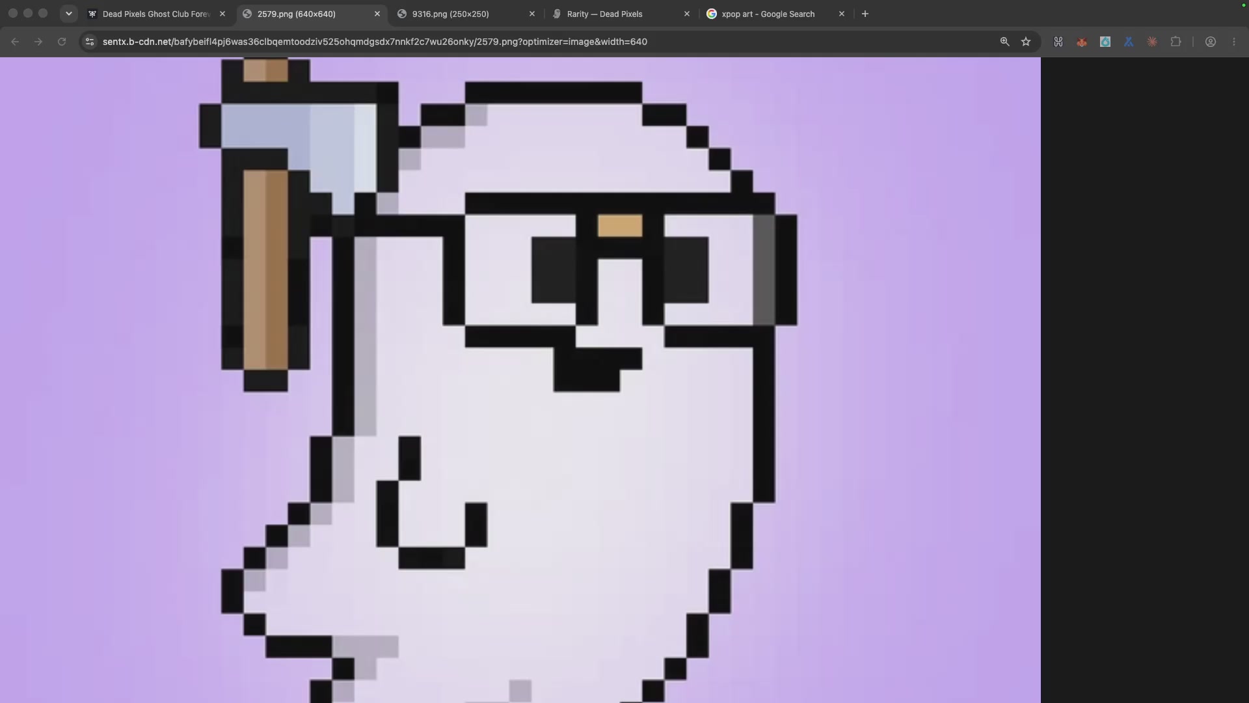Close the 2579.png tab

pos(377,14)
